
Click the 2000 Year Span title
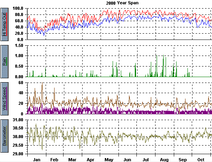(122, 3)
